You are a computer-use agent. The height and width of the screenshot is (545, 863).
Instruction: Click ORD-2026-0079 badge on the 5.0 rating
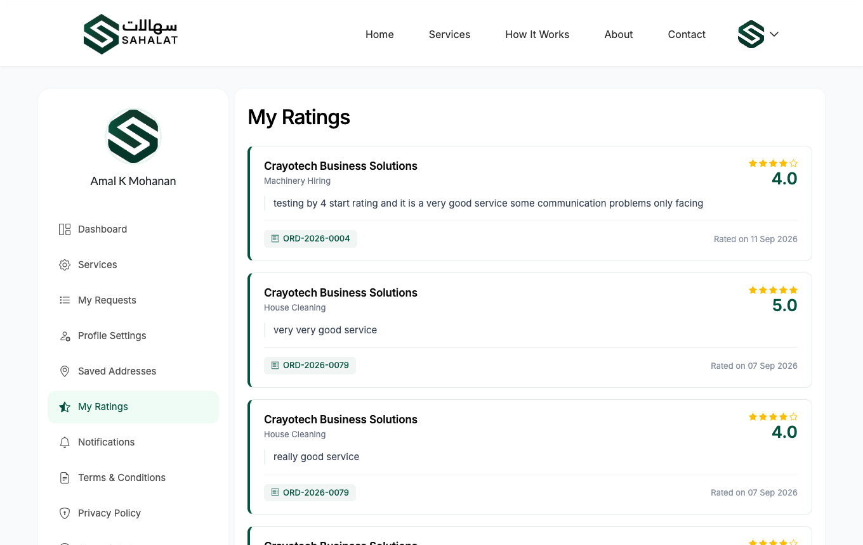pos(310,366)
